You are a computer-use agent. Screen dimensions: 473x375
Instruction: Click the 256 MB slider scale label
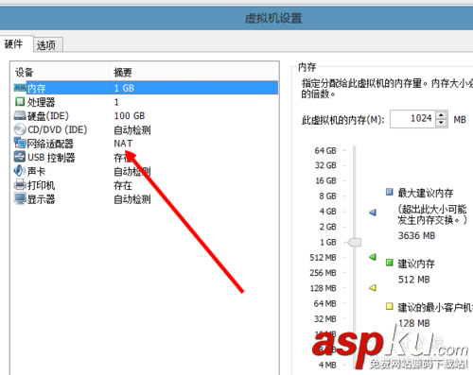[323, 272]
